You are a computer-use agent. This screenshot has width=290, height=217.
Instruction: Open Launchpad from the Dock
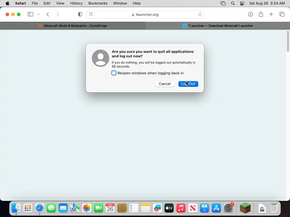tap(28, 208)
